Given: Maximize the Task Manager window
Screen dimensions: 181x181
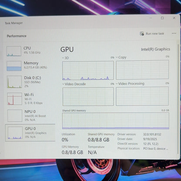Looking at the screenshot, I should tap(162, 18).
